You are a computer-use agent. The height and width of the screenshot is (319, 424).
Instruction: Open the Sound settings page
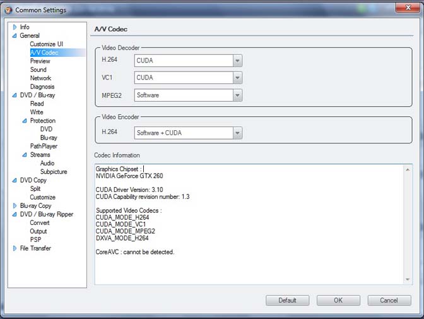pos(38,69)
